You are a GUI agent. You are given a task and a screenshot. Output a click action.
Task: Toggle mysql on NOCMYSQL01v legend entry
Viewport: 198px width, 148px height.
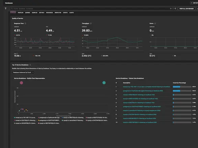coord(25,123)
